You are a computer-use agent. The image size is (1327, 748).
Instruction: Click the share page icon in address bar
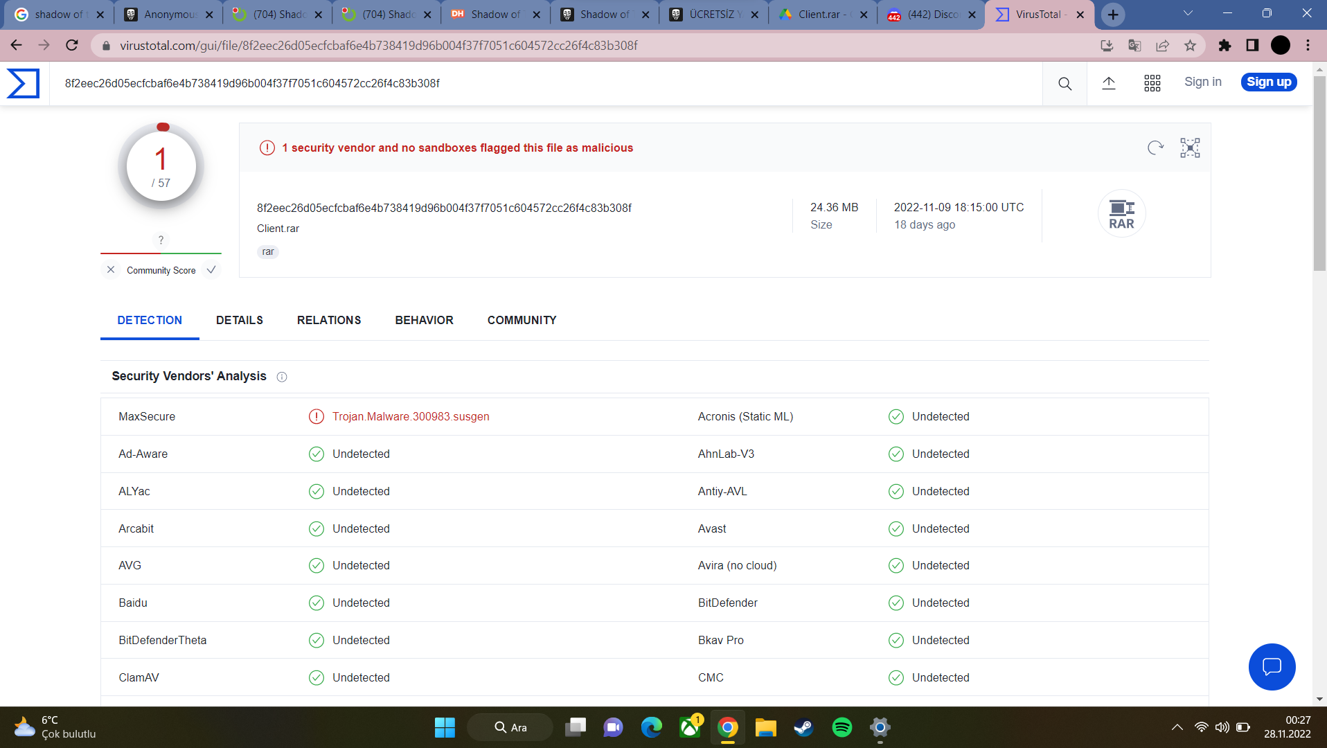[x=1162, y=45]
